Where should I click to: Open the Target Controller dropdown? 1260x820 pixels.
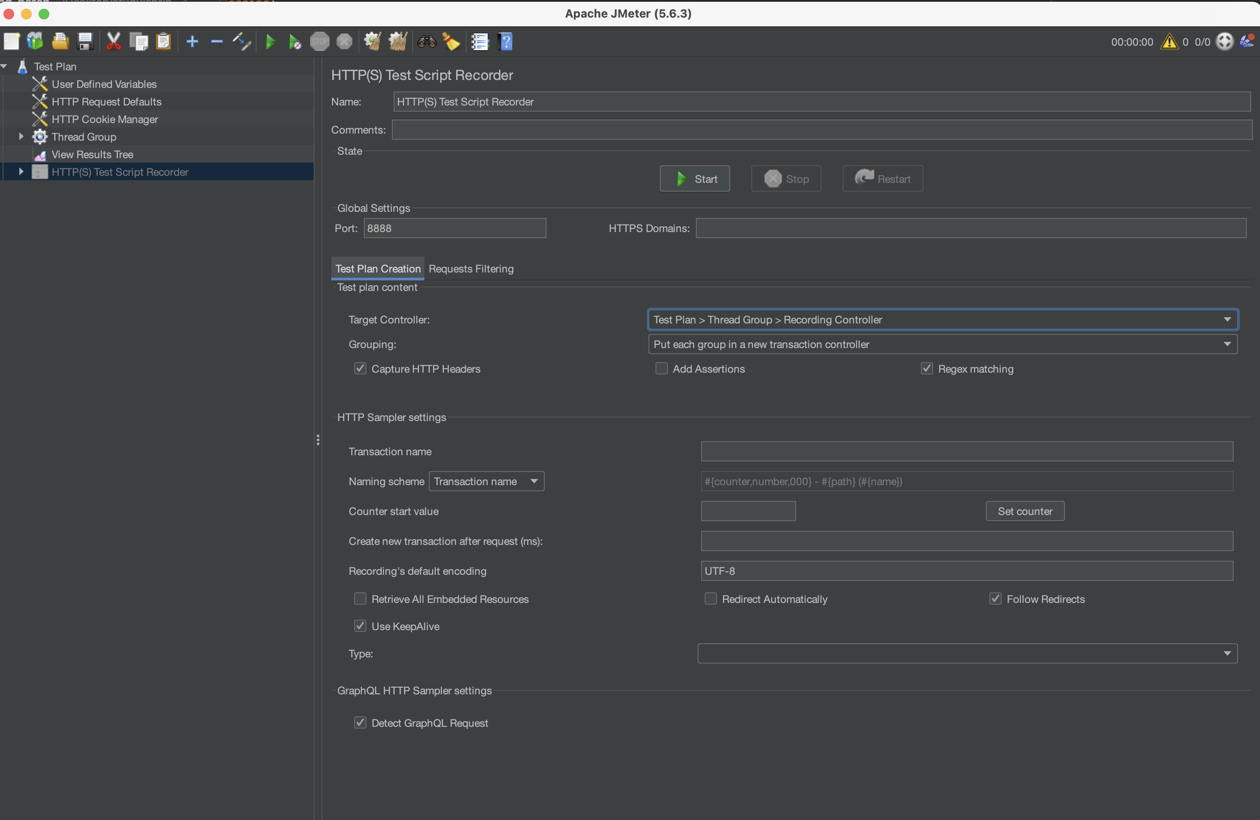coord(942,319)
